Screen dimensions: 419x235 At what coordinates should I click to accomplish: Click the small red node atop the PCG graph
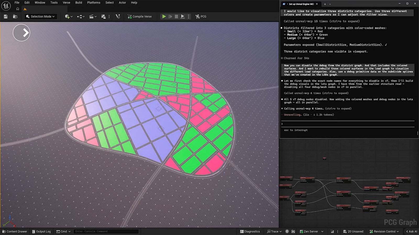[x=324, y=158]
